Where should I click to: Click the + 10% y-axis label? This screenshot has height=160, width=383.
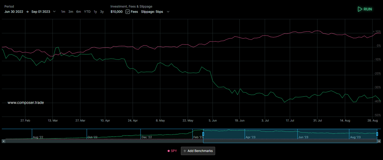[x=377, y=32]
